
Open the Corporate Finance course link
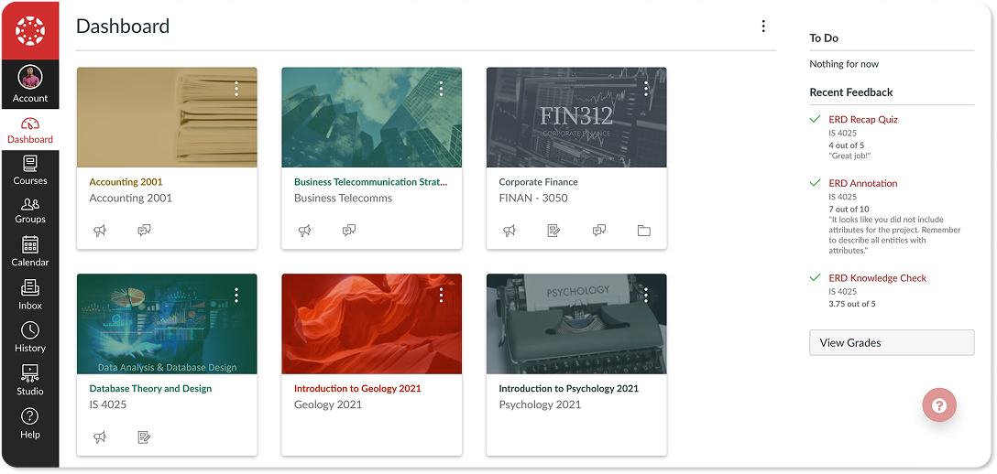(x=538, y=182)
